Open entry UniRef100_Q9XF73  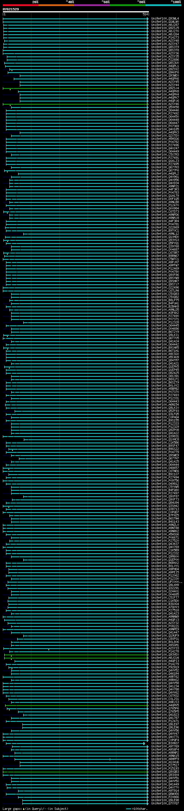click(x=165, y=500)
